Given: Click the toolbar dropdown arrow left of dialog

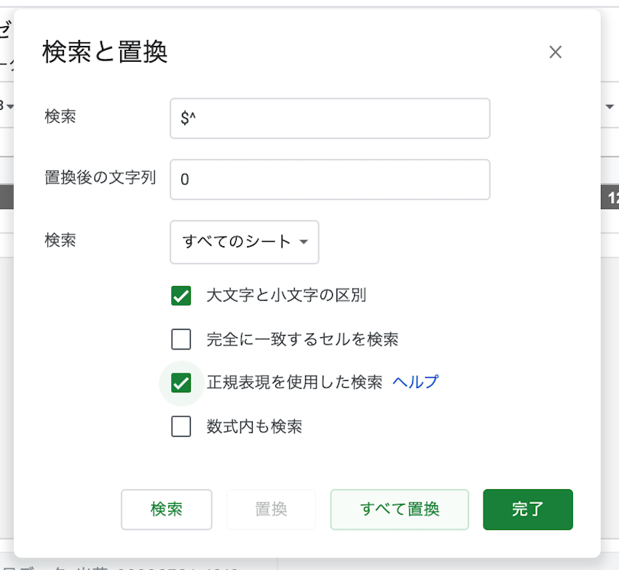Looking at the screenshot, I should tap(9, 107).
